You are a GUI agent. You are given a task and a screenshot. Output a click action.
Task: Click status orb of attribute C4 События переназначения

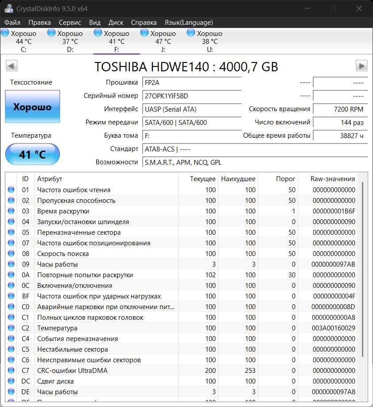tap(11, 338)
